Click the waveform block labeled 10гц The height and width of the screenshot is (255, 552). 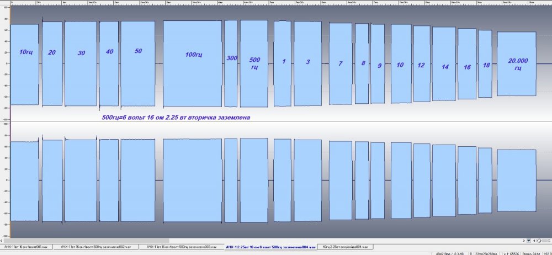pos(25,63)
